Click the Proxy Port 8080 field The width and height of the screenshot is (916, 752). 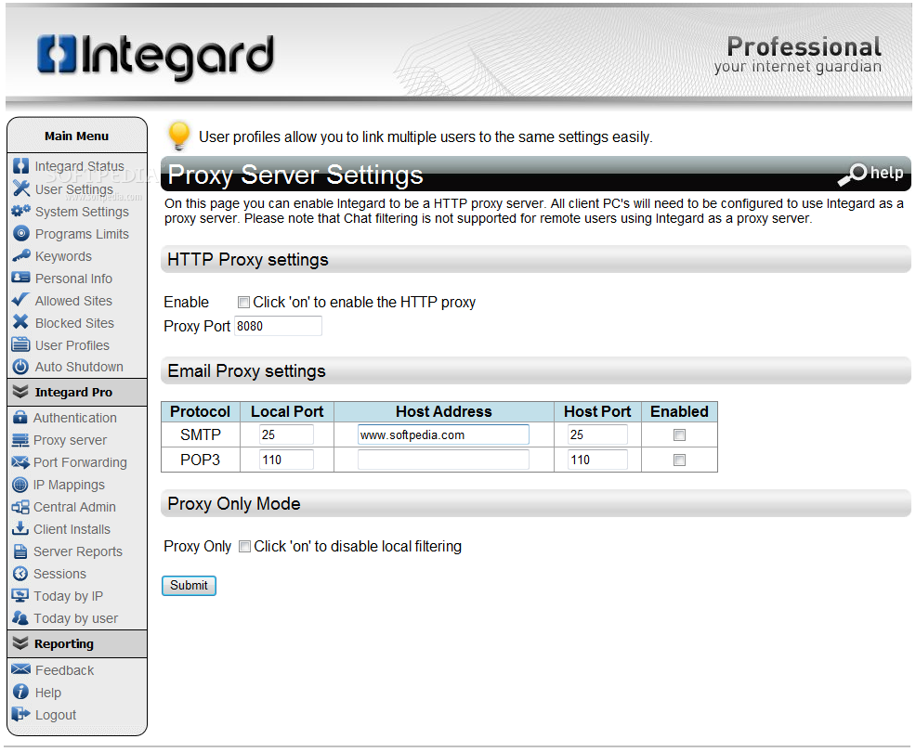pos(278,326)
